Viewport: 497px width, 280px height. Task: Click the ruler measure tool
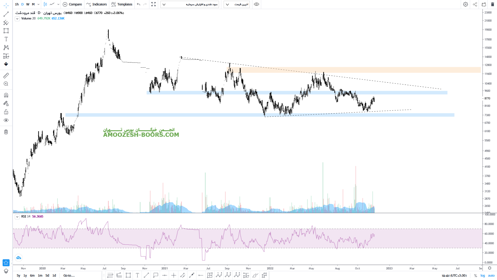coord(6,75)
